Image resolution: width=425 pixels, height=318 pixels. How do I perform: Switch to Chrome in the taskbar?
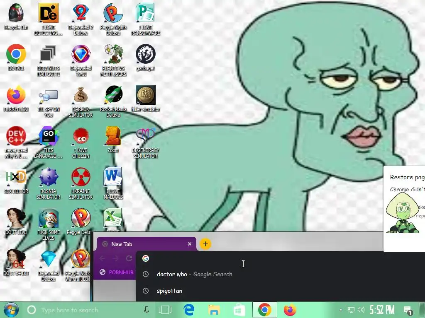(265, 310)
